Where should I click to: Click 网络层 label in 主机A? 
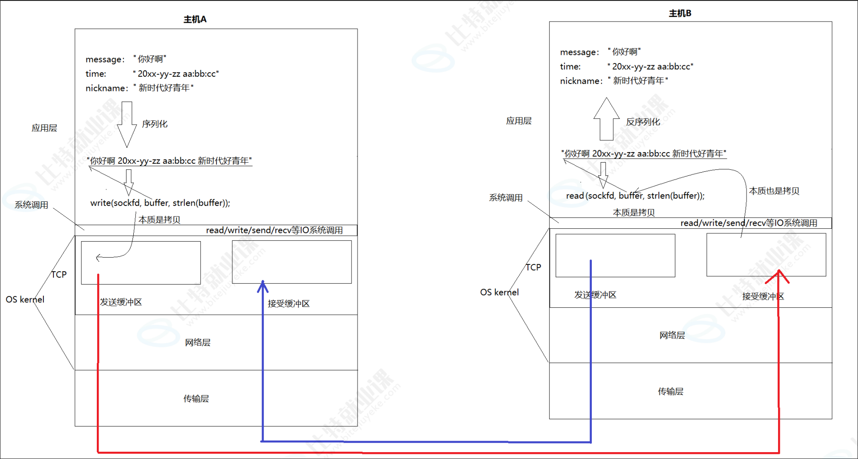click(198, 343)
